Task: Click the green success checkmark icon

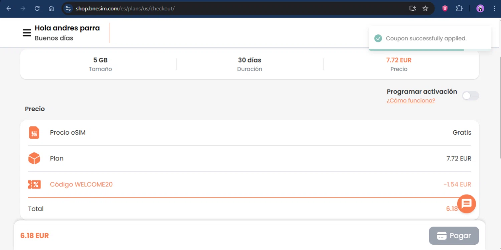Action: point(378,38)
